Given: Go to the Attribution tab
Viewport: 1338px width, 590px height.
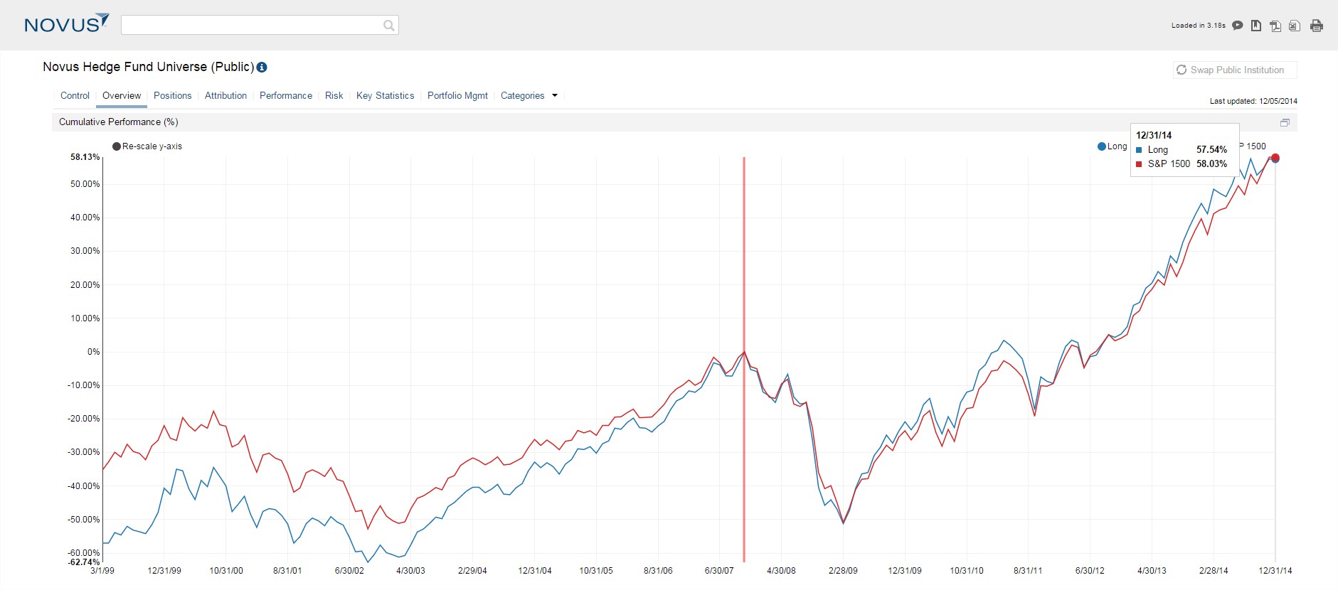Looking at the screenshot, I should 225,96.
